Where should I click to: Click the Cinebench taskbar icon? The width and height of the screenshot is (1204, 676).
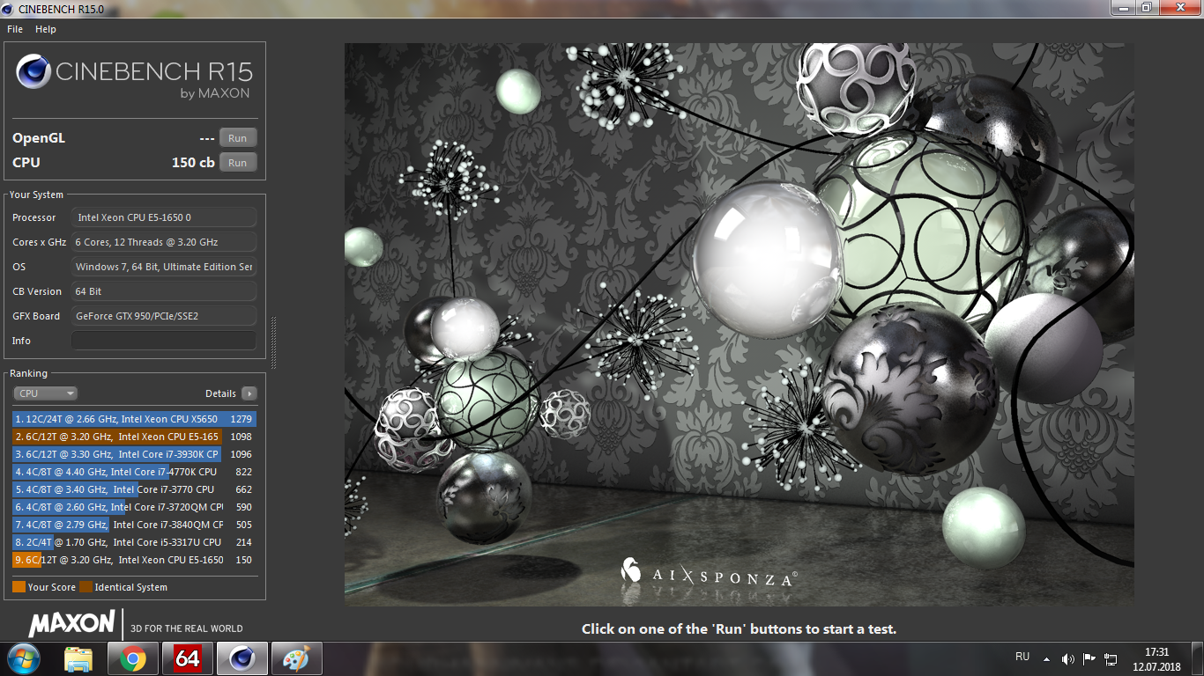[x=242, y=658]
